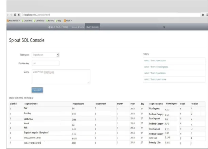Click the month column header
Viewport: 208px width, 149px height.
click(x=120, y=104)
